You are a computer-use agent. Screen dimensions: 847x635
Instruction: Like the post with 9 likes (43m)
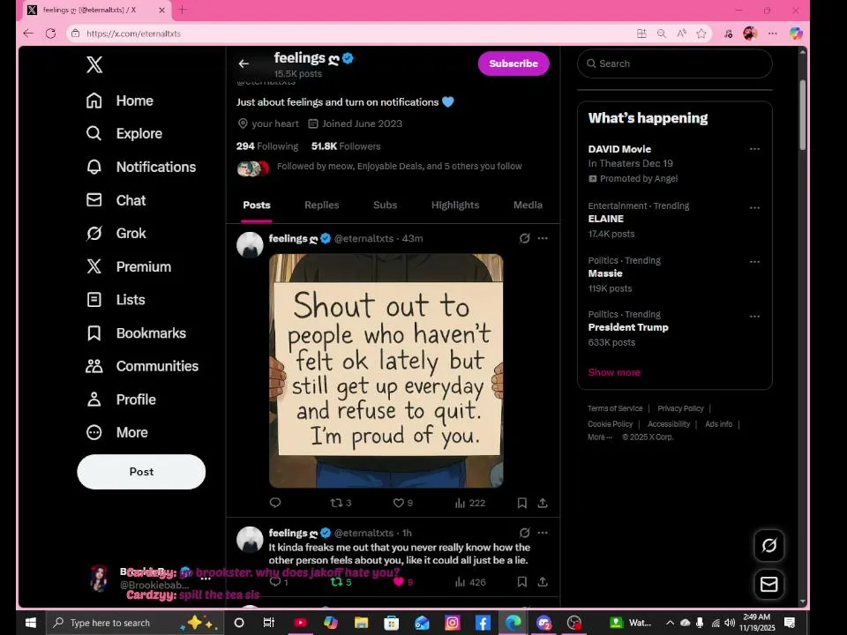403,503
